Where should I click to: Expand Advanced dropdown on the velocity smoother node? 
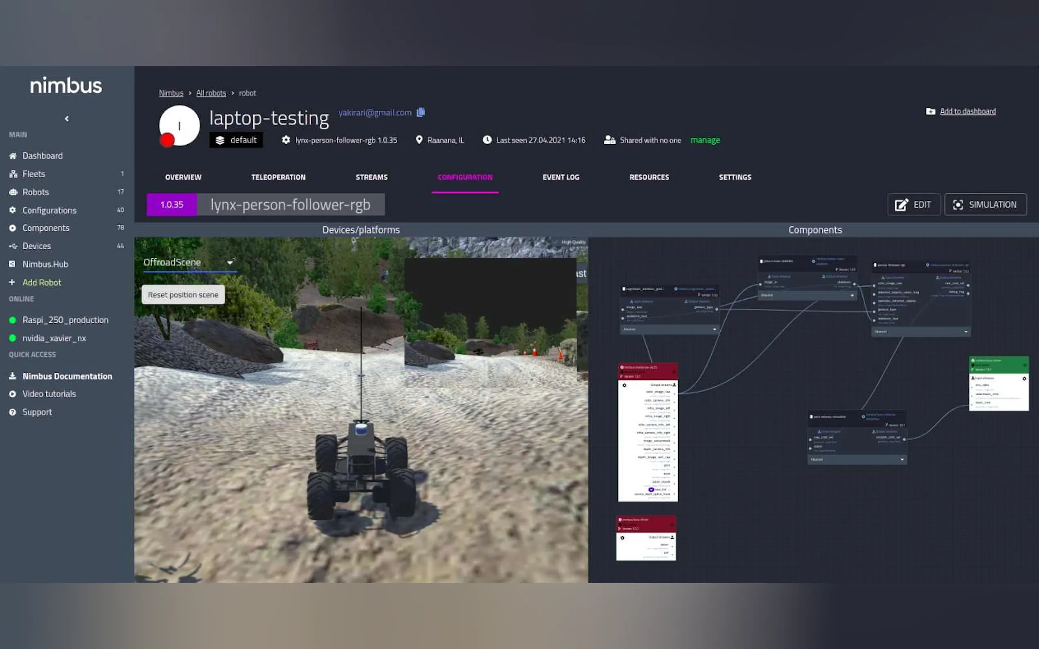coord(857,459)
